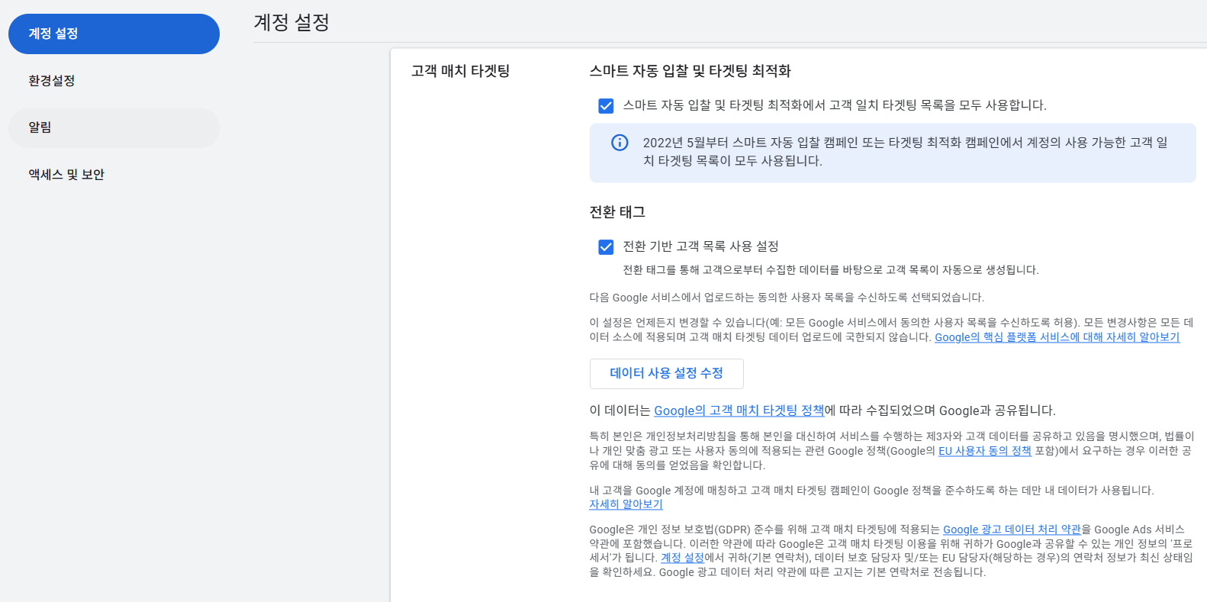Open Google의 핵심 플랫폼 서비스 자세히 알아보기 link
The image size is (1207, 602).
pos(1057,337)
